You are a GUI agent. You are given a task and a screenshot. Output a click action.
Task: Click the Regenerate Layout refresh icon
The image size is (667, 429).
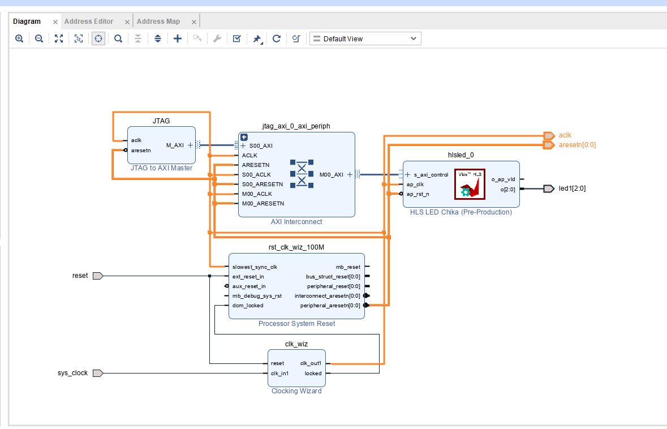277,38
